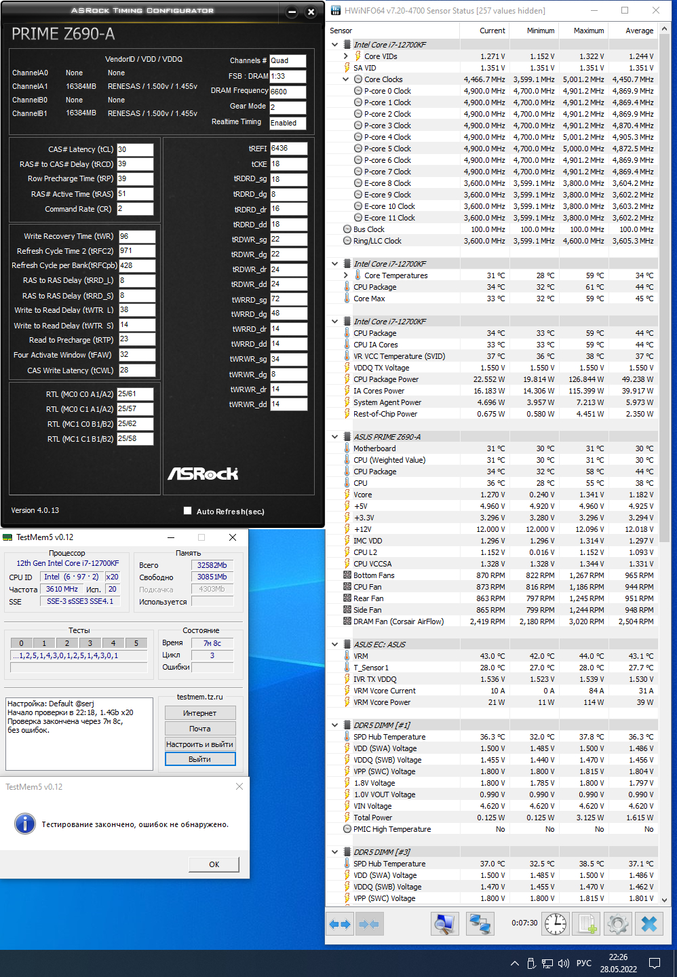The image size is (677, 977).
Task: Reset the elapsed time with the clock icon
Action: [556, 923]
